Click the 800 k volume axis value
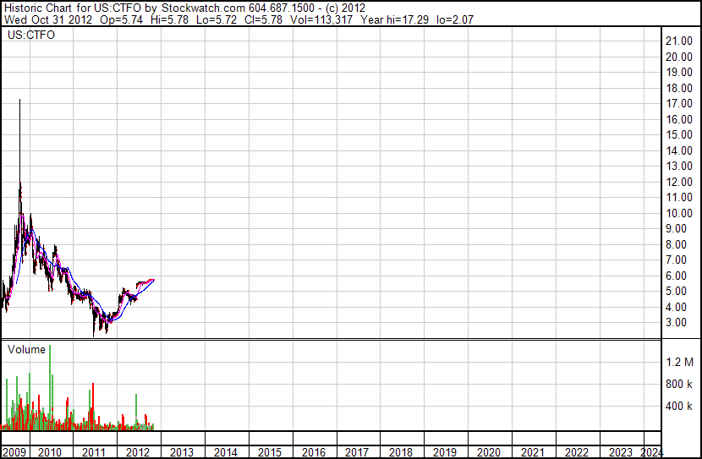Screen dimensions: 702x459 tap(679, 384)
